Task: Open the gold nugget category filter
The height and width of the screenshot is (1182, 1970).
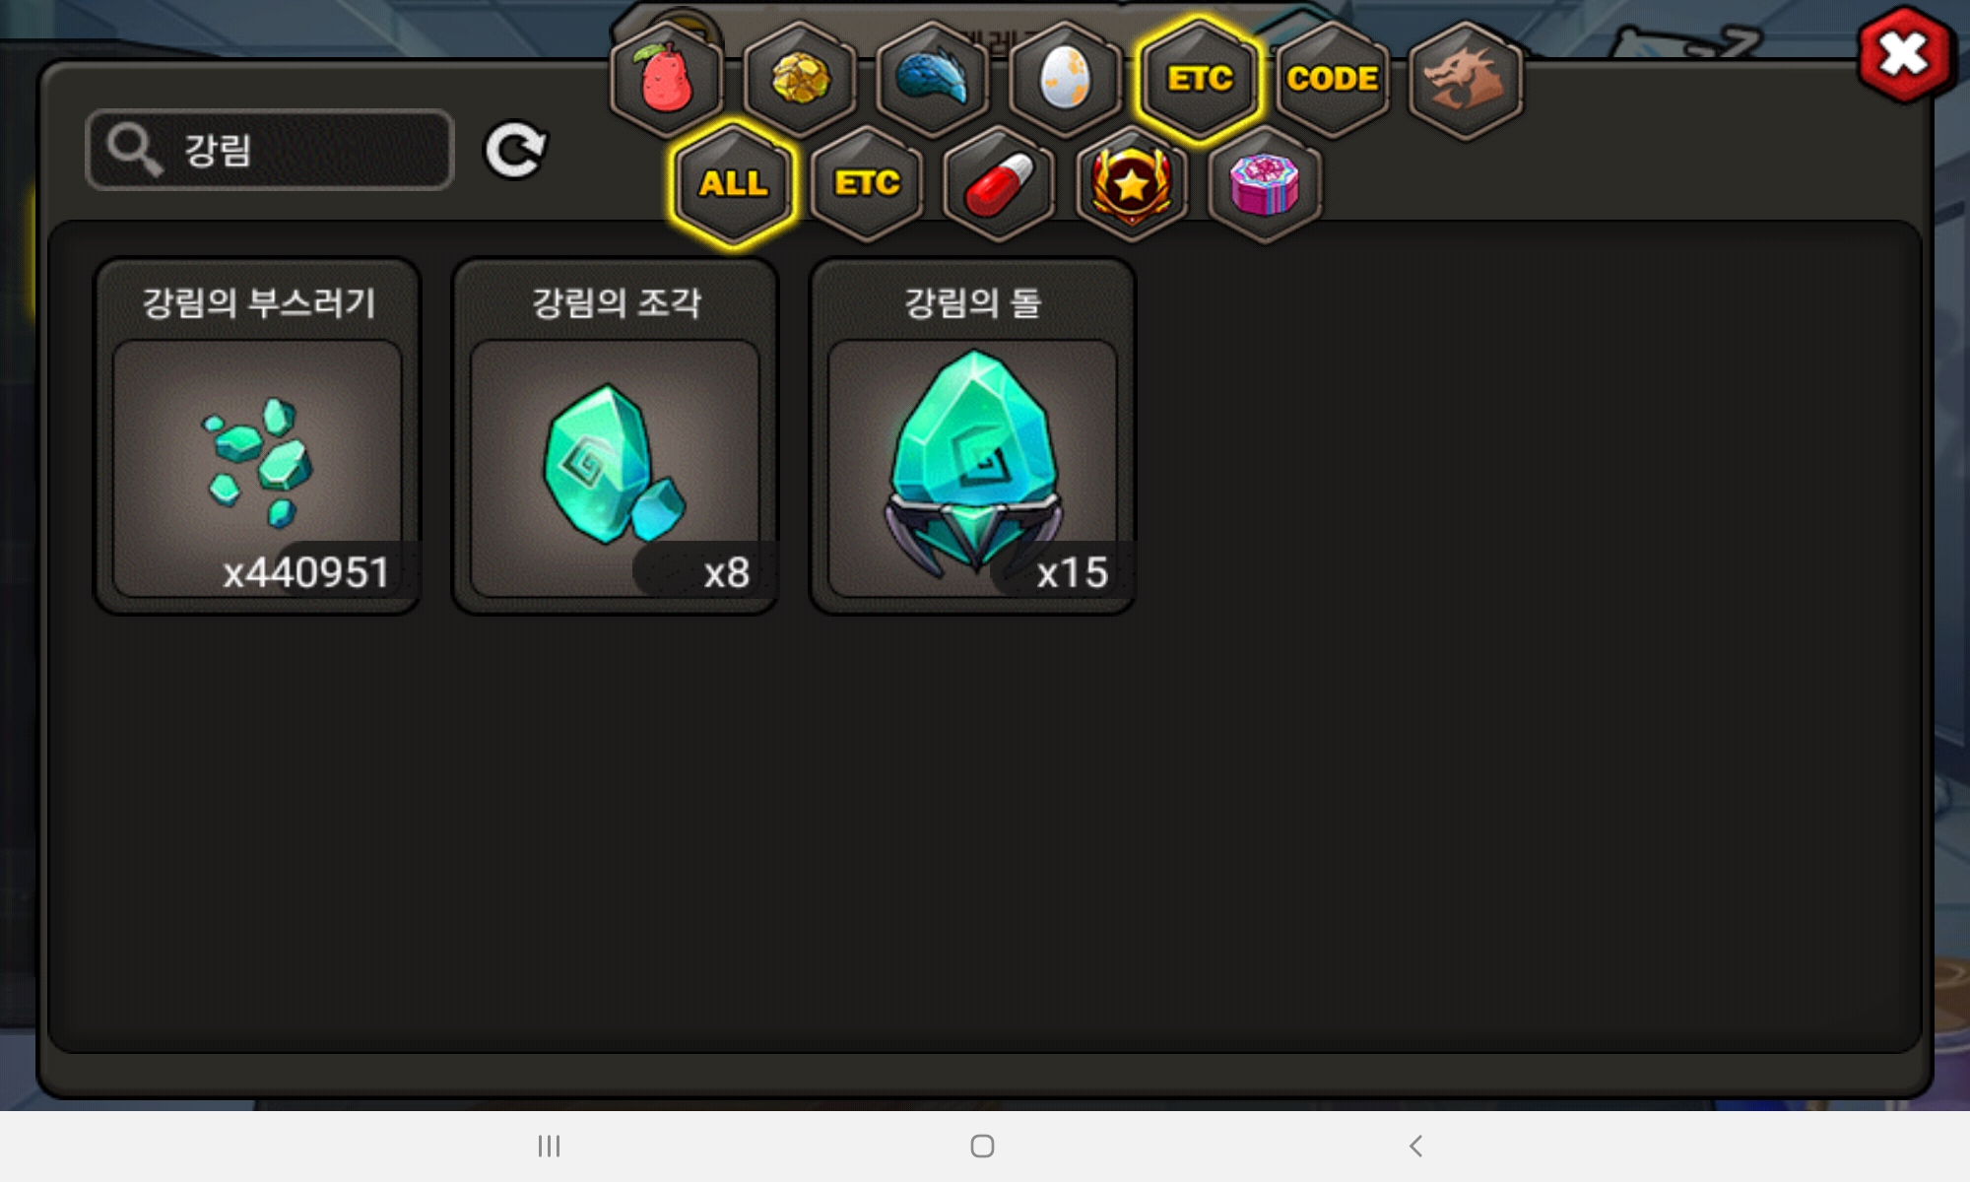Action: [x=800, y=79]
